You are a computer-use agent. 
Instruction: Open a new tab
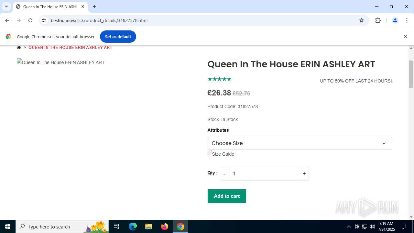point(94,6)
